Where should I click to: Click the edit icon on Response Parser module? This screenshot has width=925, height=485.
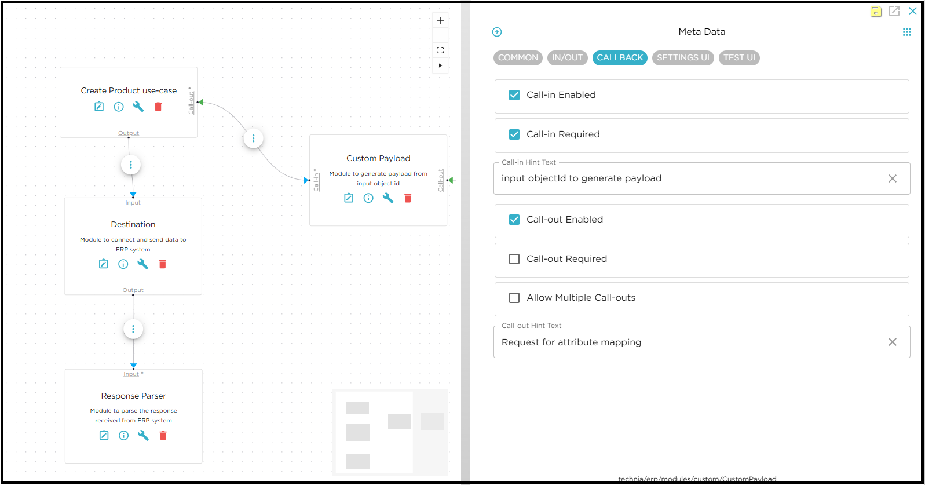(x=104, y=436)
